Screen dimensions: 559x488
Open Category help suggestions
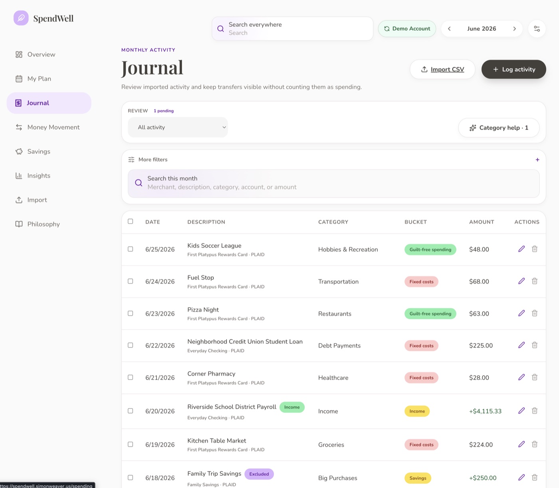[x=499, y=128]
